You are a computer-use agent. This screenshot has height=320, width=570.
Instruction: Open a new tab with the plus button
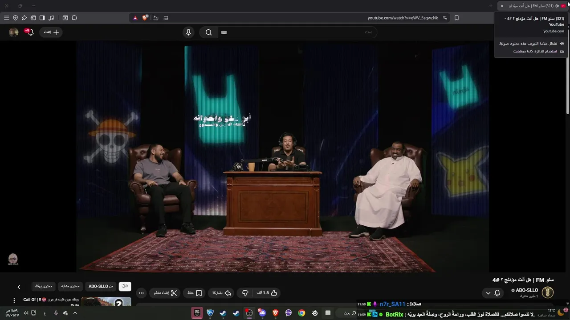tap(491, 6)
